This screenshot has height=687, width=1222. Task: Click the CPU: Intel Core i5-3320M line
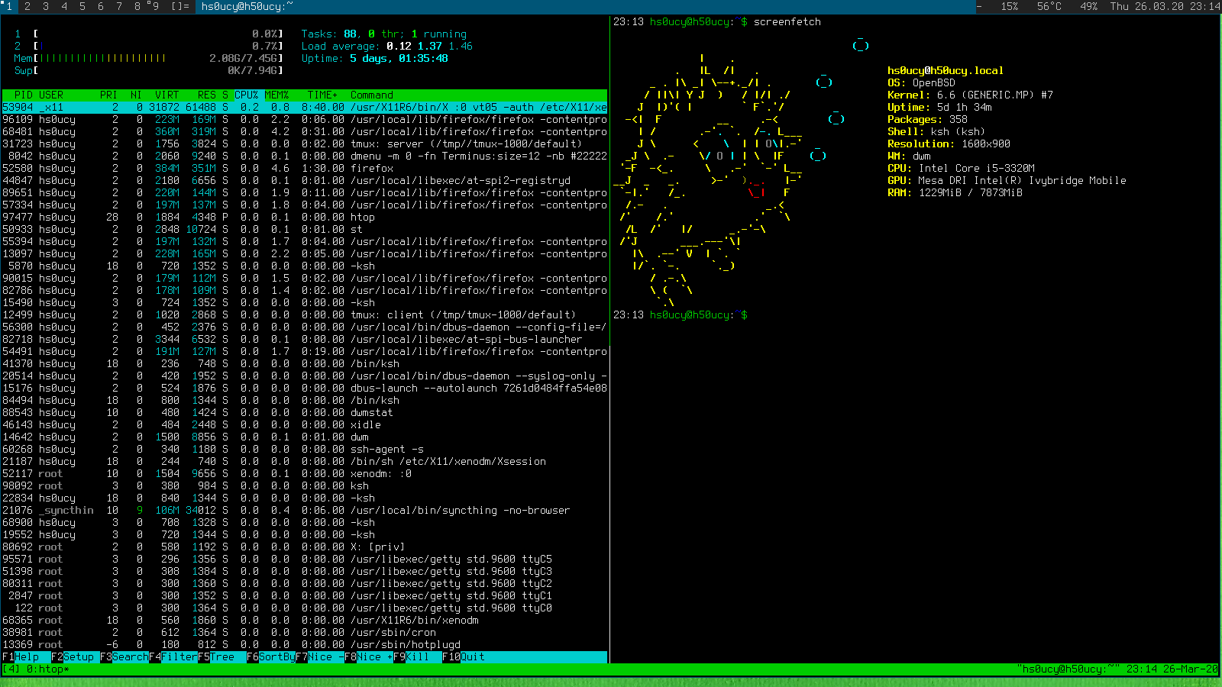click(x=961, y=168)
